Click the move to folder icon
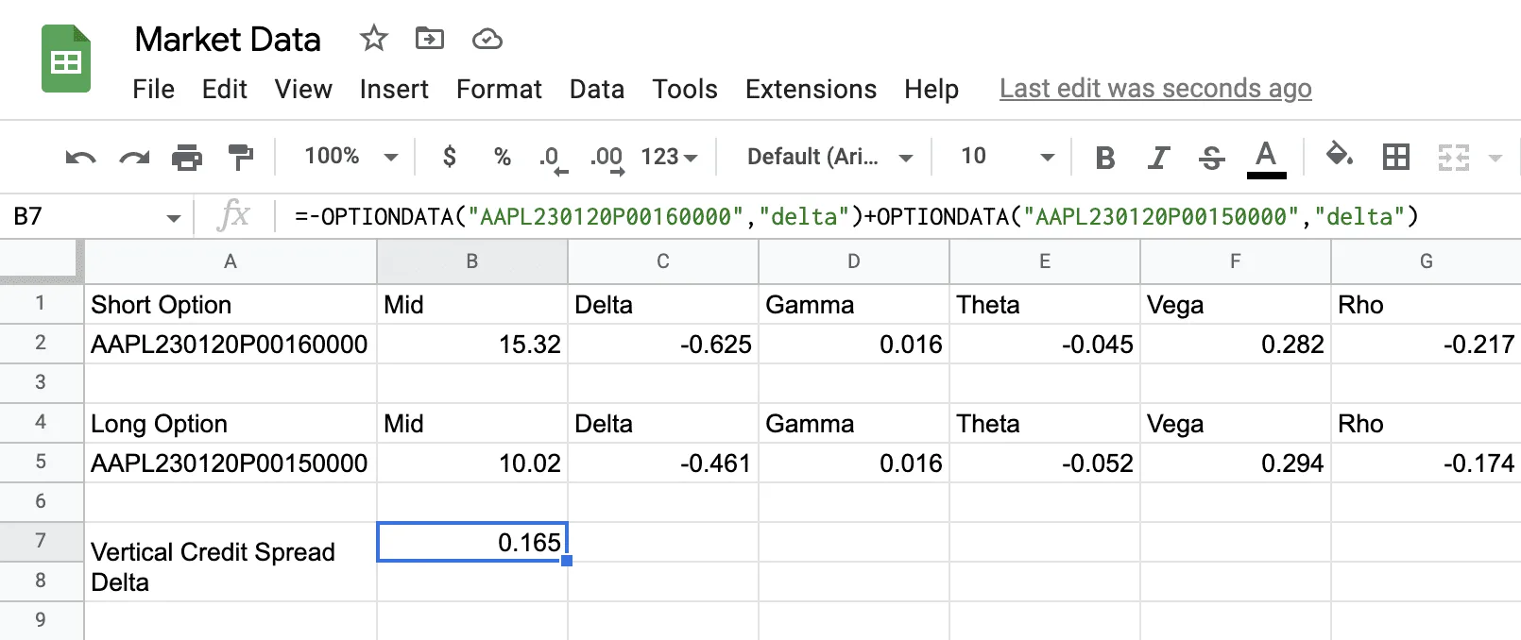The image size is (1521, 640). tap(430, 39)
